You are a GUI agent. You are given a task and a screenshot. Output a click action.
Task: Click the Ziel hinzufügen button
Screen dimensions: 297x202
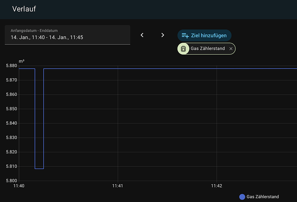[x=204, y=35]
